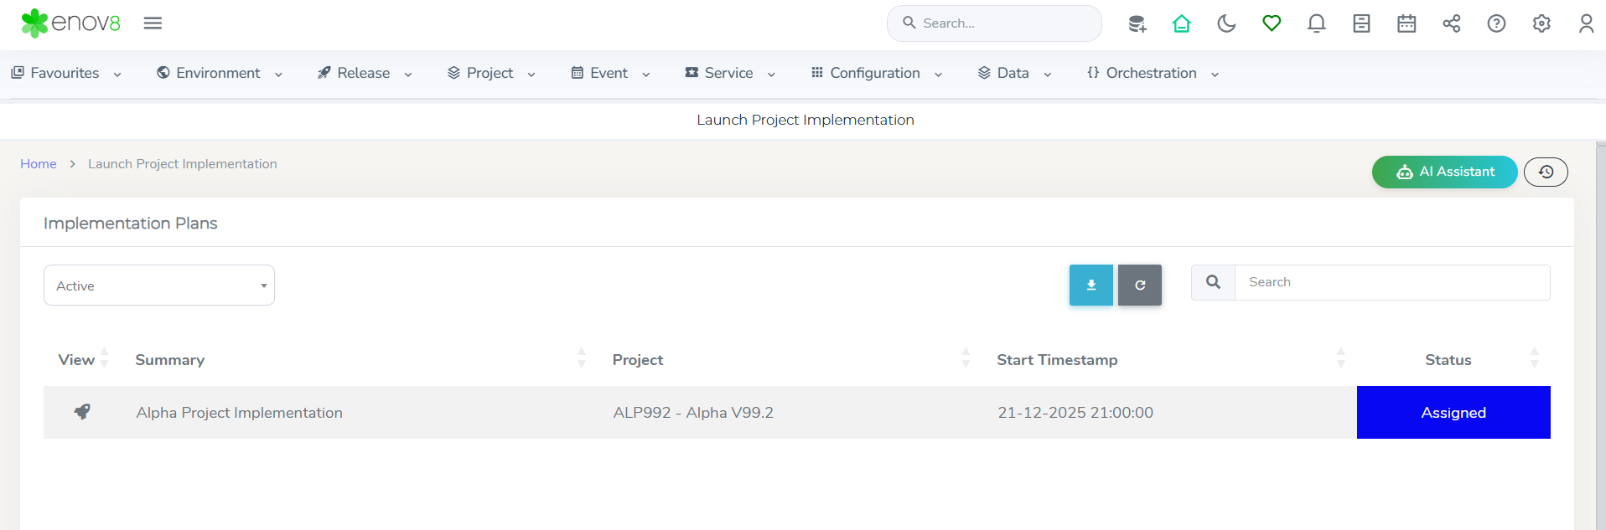The height and width of the screenshot is (530, 1606).
Task: Click the green home icon
Action: coord(1181,23)
